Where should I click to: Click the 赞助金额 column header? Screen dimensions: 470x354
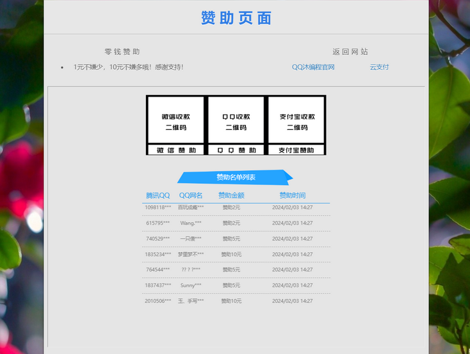[231, 195]
